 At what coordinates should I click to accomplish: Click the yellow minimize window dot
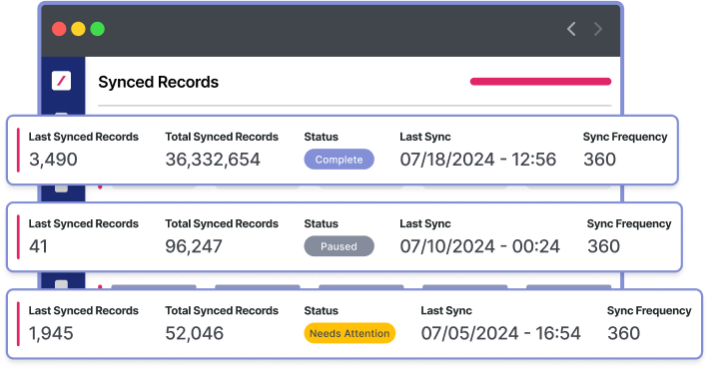(78, 29)
